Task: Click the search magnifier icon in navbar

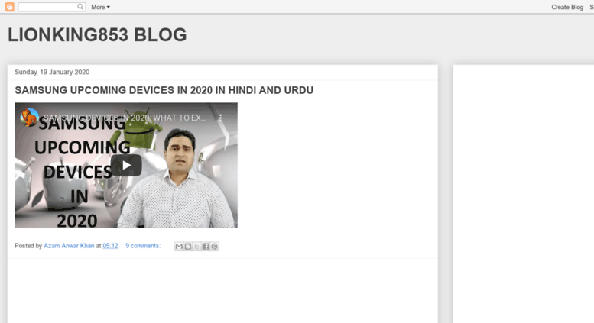Action: pos(80,6)
